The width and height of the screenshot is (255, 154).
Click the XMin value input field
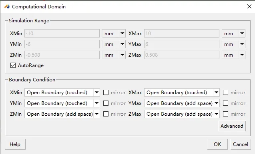pyautogui.click(x=62, y=34)
